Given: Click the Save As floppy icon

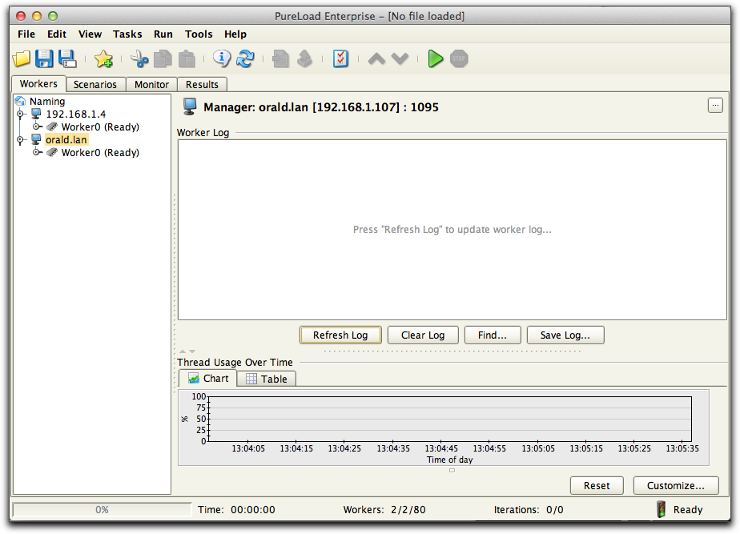Looking at the screenshot, I should (67, 59).
